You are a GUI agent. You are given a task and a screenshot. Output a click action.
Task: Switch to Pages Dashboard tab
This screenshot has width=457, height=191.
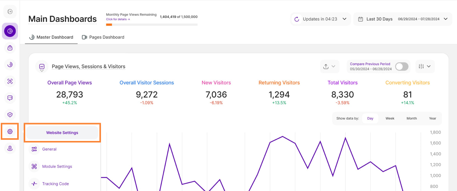pos(103,37)
